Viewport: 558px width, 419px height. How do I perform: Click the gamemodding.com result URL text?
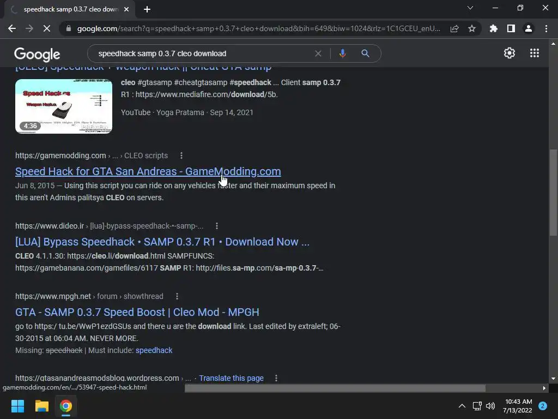[92, 155]
